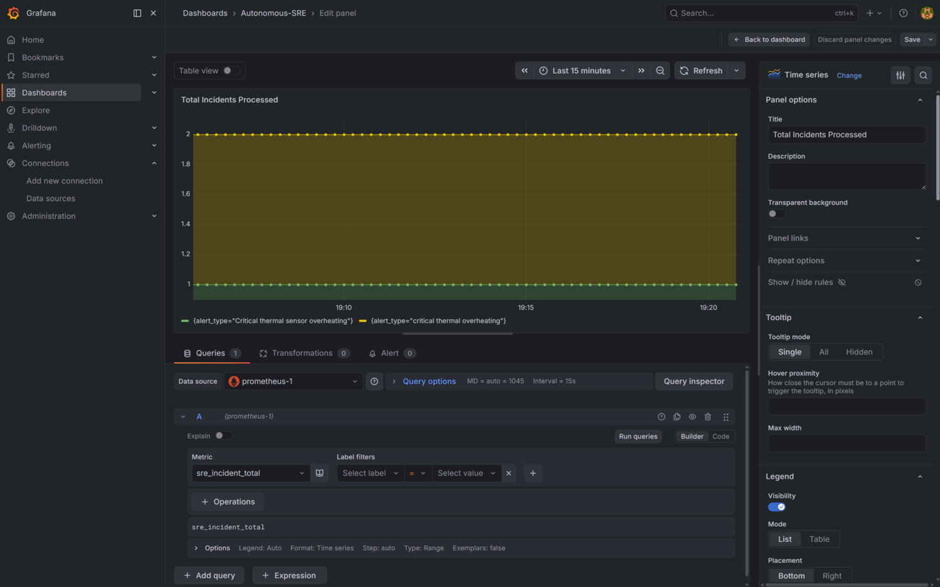The width and height of the screenshot is (940, 587).
Task: Click Change visualization link
Action: [x=849, y=76]
